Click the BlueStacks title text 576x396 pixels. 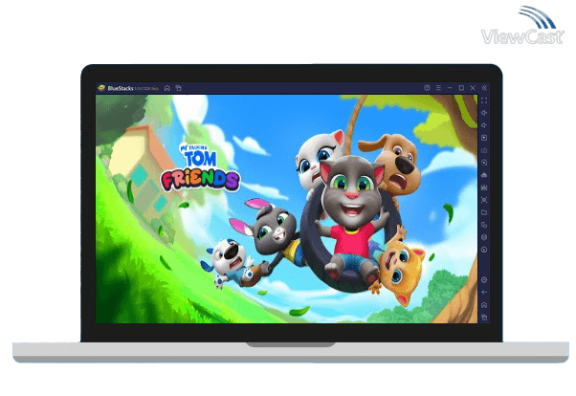click(x=121, y=88)
